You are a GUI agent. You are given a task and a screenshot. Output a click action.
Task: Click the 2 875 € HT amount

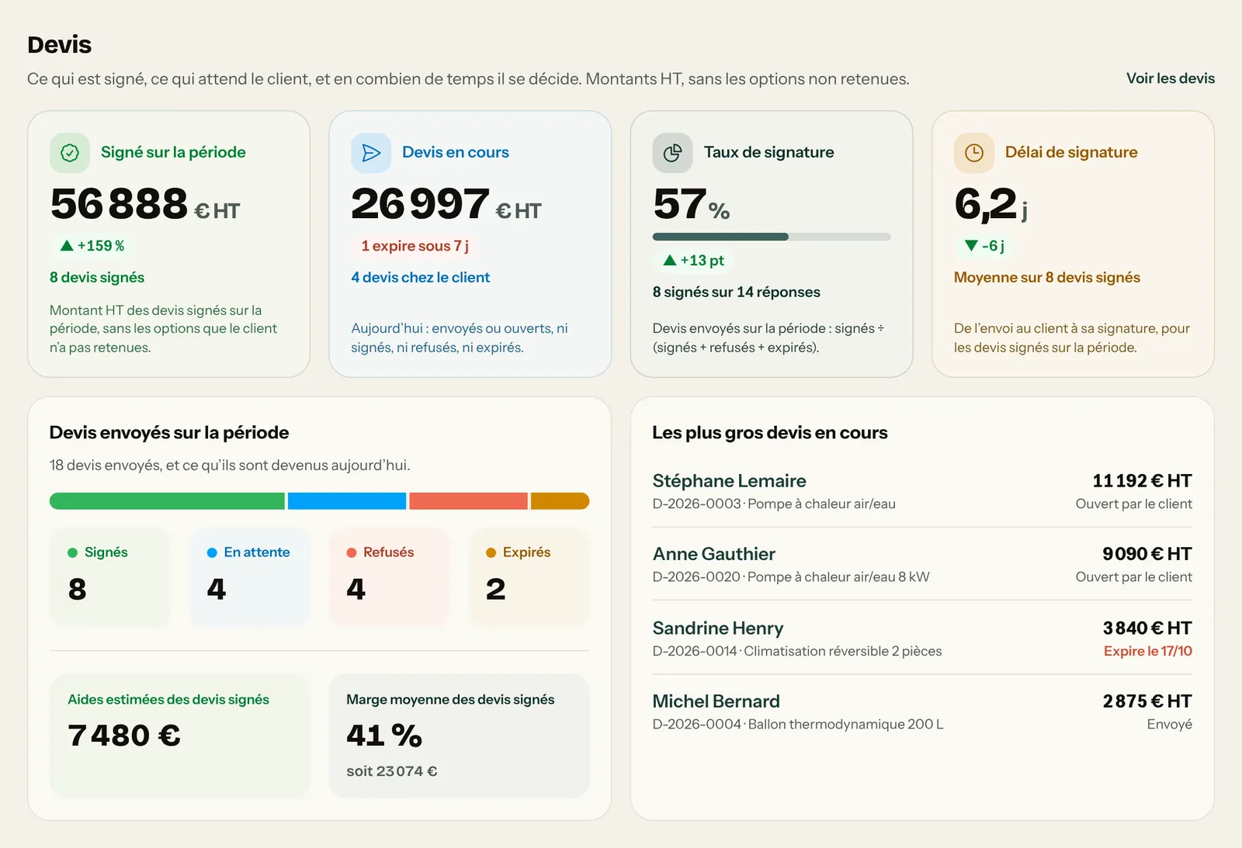coord(1147,701)
